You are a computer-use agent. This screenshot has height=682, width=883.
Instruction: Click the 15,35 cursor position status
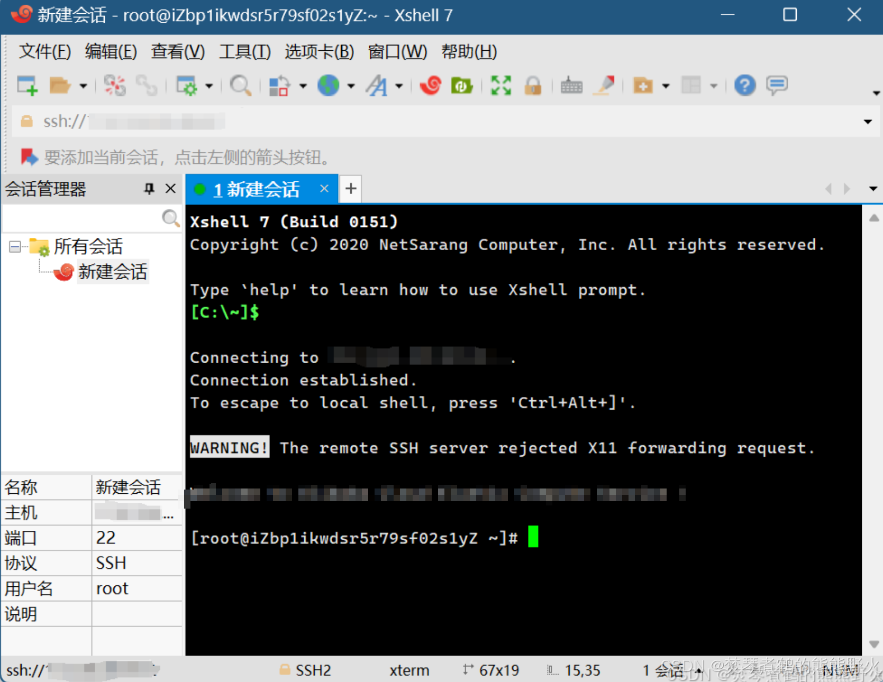tap(582, 670)
